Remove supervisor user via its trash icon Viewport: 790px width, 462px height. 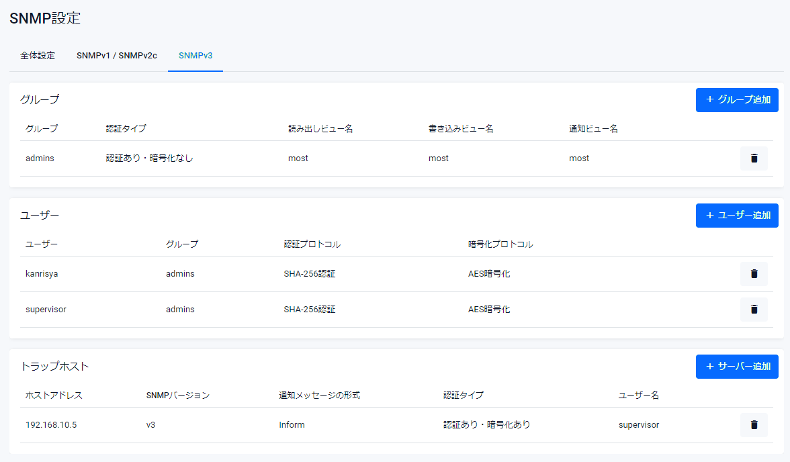(x=753, y=310)
